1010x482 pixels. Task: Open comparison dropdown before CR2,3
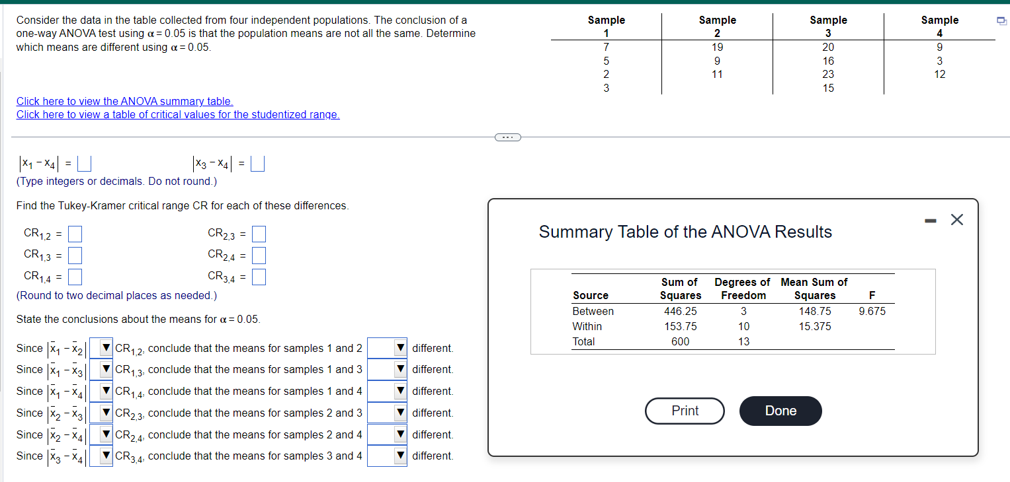coord(101,413)
